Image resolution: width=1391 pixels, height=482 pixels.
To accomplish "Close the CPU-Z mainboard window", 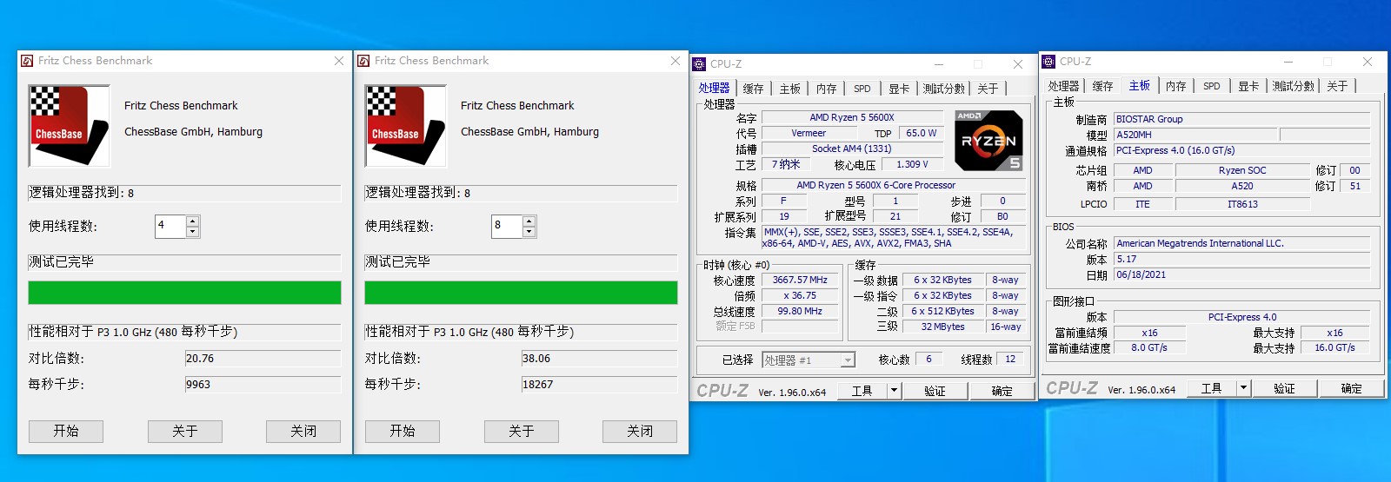I will coord(1368,62).
